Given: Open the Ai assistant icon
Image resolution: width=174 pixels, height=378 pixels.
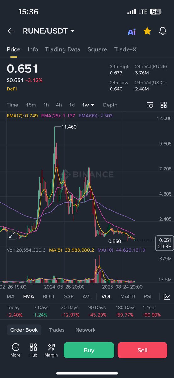Looking at the screenshot, I should click(x=132, y=31).
